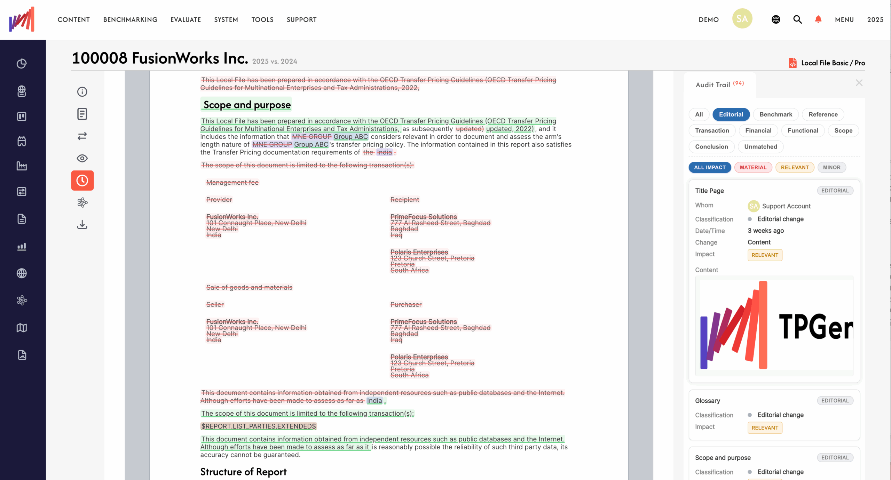891x480 pixels.
Task: Toggle the Unmatched filter chip
Action: pos(760,147)
